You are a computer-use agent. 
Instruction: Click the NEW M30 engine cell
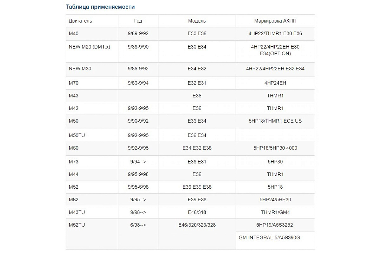80,69
